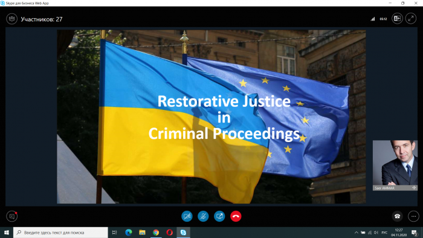Open the participants list icon
This screenshot has height=238, width=423.
12,19
